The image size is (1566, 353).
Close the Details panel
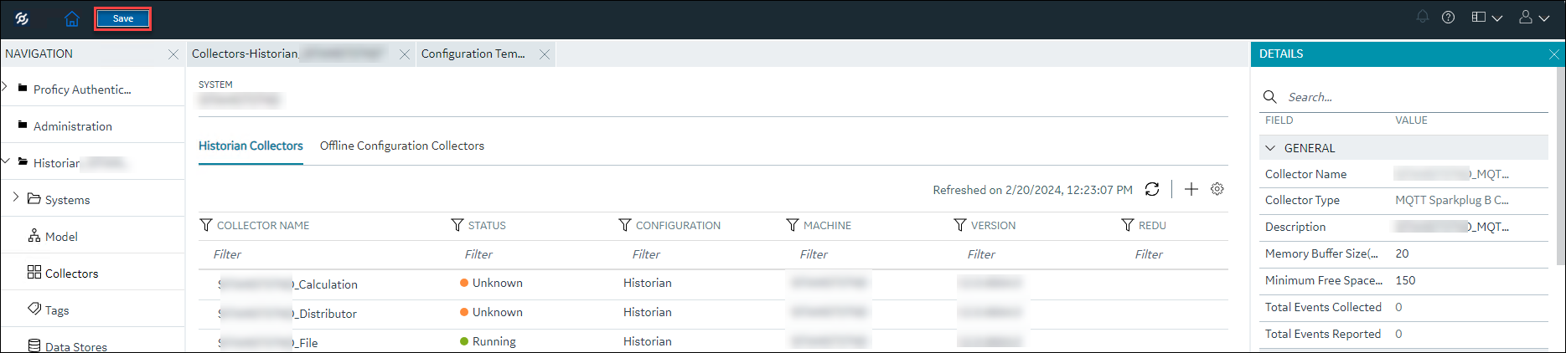point(1554,54)
